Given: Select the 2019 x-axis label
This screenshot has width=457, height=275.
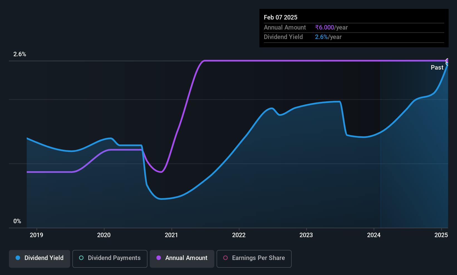Looking at the screenshot, I should click(x=36, y=235).
